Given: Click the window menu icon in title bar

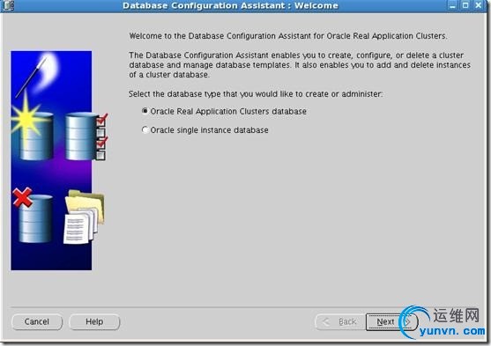Looking at the screenshot, I should pos(9,5).
